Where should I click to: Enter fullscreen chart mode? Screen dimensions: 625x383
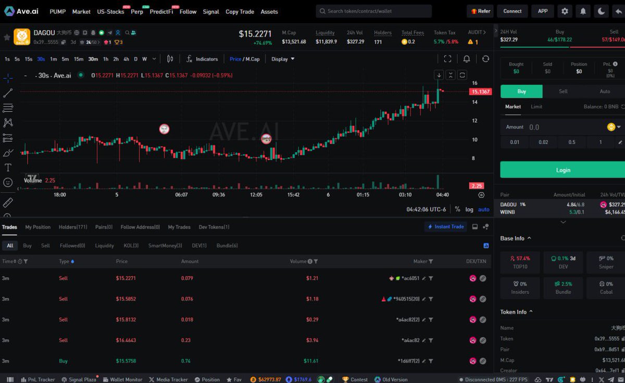pos(448,59)
